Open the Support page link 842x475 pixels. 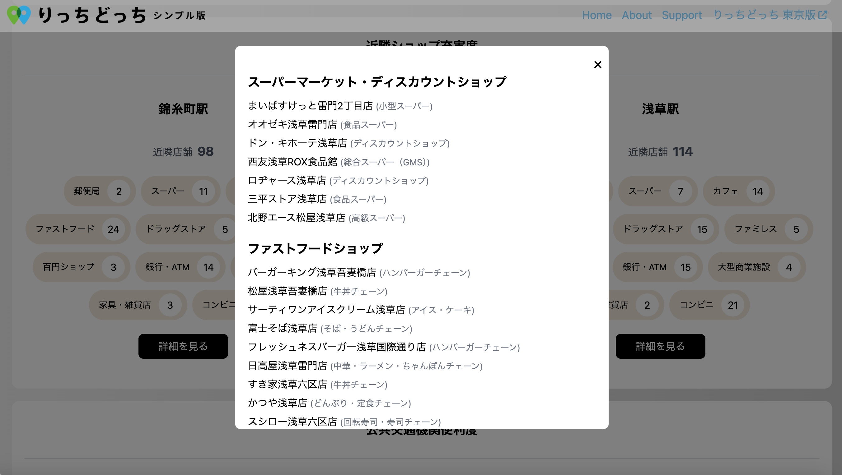coord(682,15)
